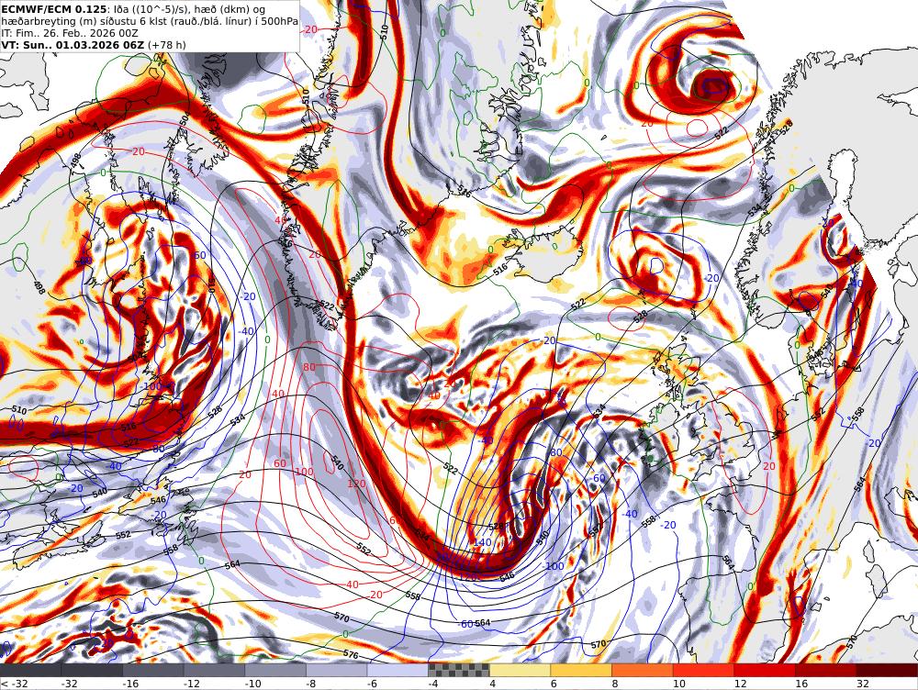Click the 'VT: Sun.. 01.03.2026 06Z' valid-time text
The height and width of the screenshot is (690, 918).
pos(73,44)
